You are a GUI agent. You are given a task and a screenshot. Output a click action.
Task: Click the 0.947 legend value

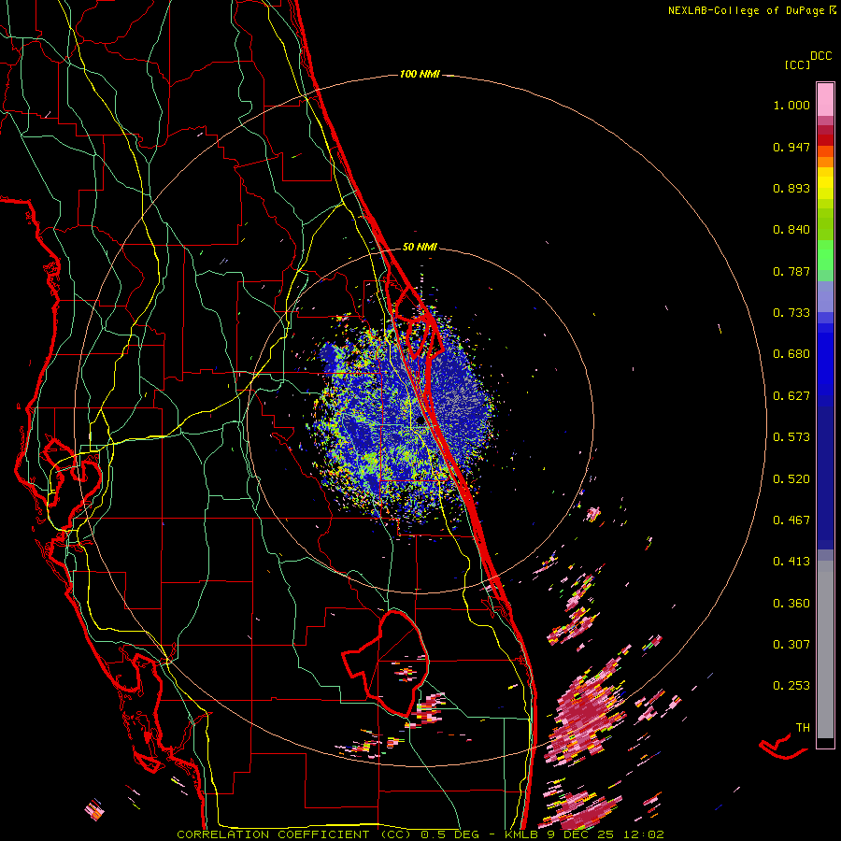point(791,147)
